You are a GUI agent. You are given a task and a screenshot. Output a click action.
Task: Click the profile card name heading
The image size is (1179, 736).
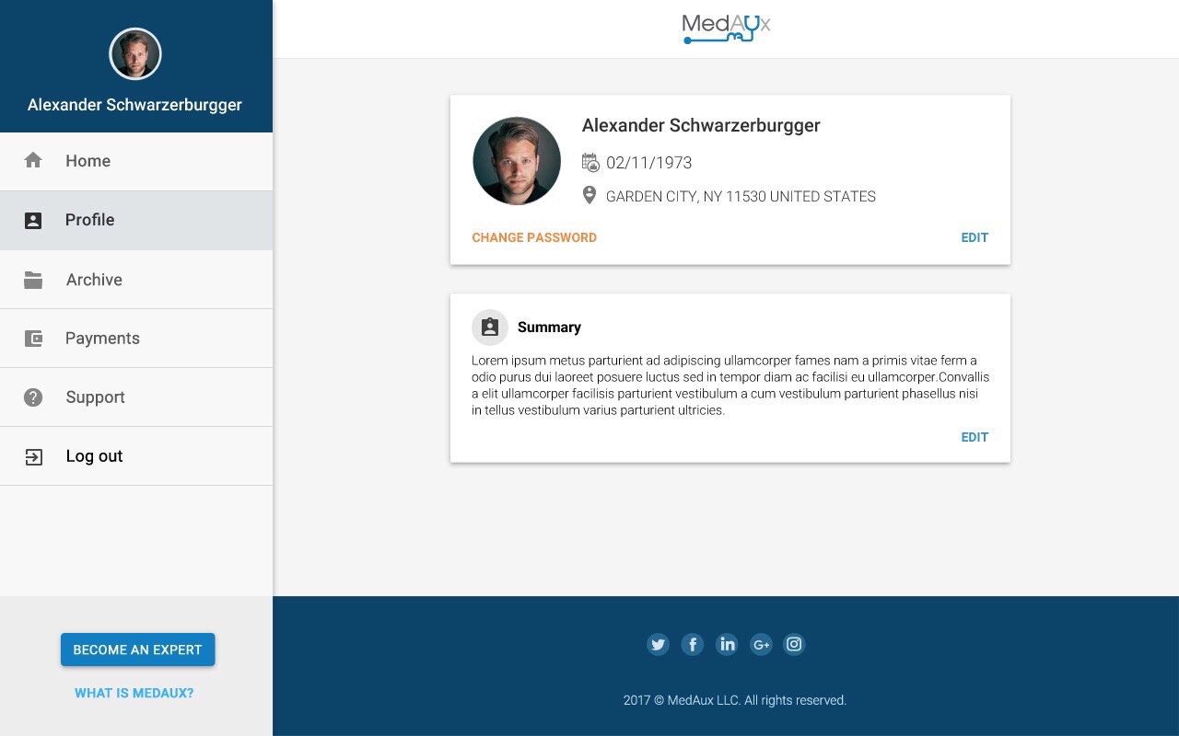click(x=701, y=126)
